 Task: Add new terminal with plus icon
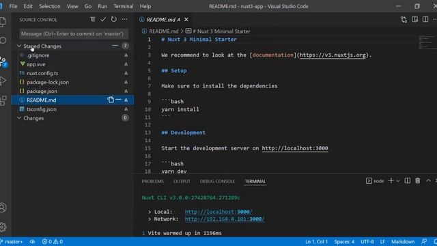coord(391,181)
